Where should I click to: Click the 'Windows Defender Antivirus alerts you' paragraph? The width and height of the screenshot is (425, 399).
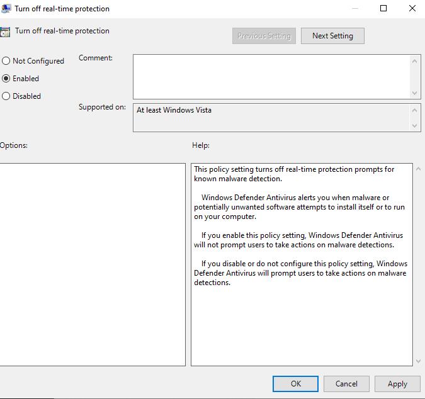pos(299,207)
